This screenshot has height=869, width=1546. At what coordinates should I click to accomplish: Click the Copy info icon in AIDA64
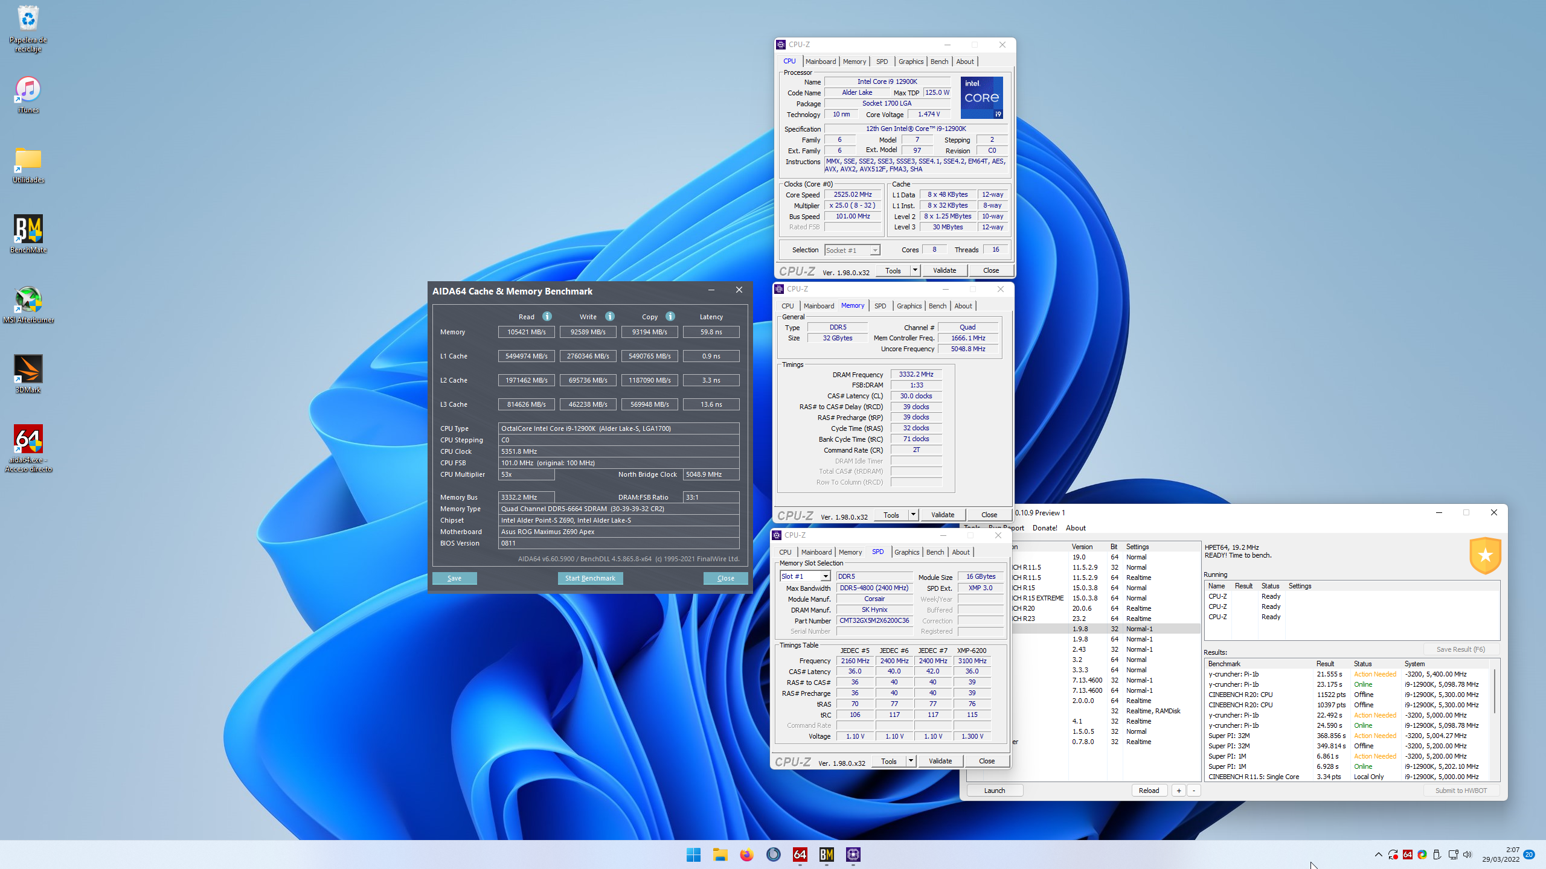tap(670, 316)
